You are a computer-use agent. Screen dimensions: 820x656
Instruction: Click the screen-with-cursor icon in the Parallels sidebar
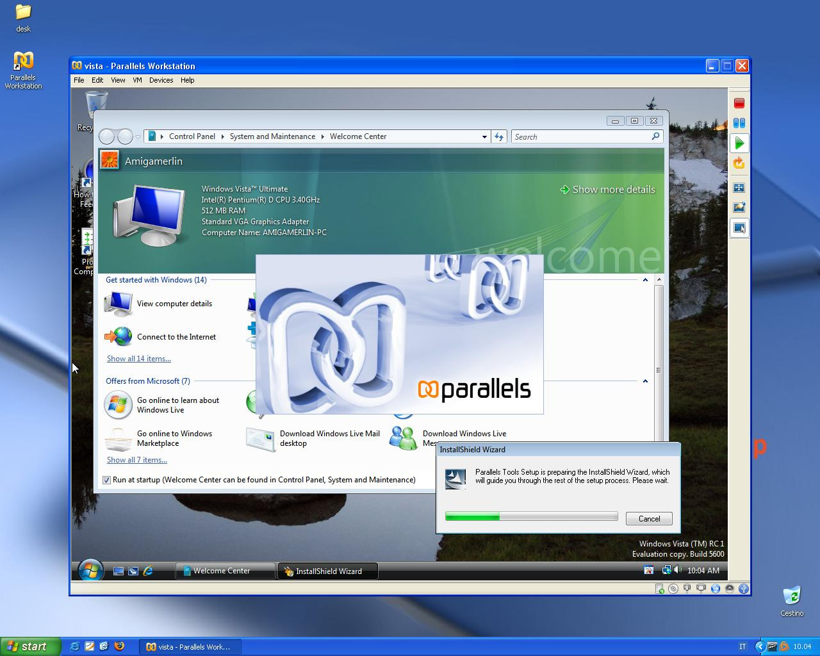coord(739,228)
